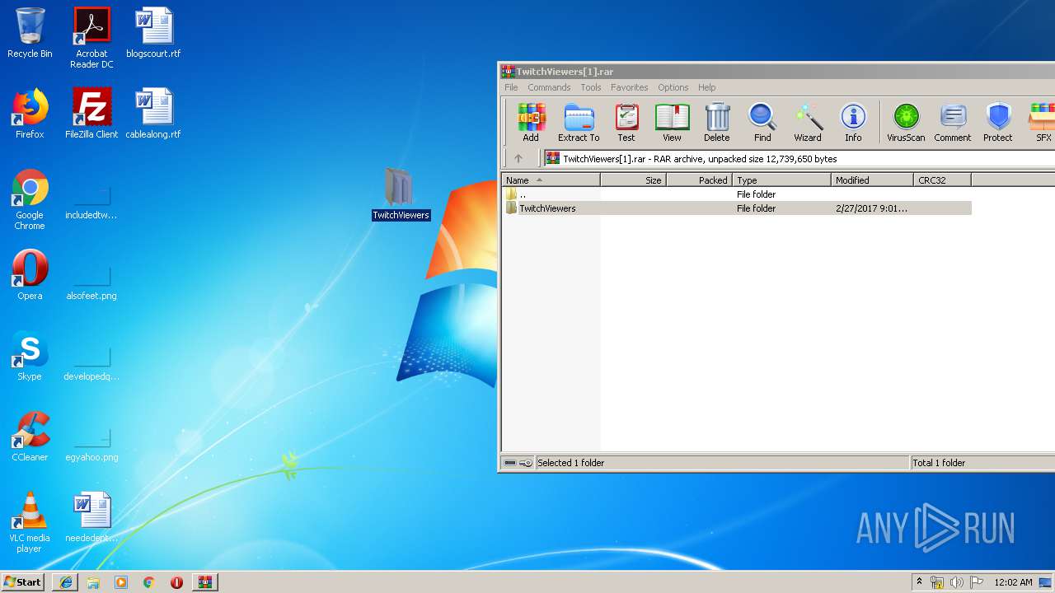Select the Skype desktop shortcut
Image resolution: width=1055 pixels, height=593 pixels.
click(30, 356)
